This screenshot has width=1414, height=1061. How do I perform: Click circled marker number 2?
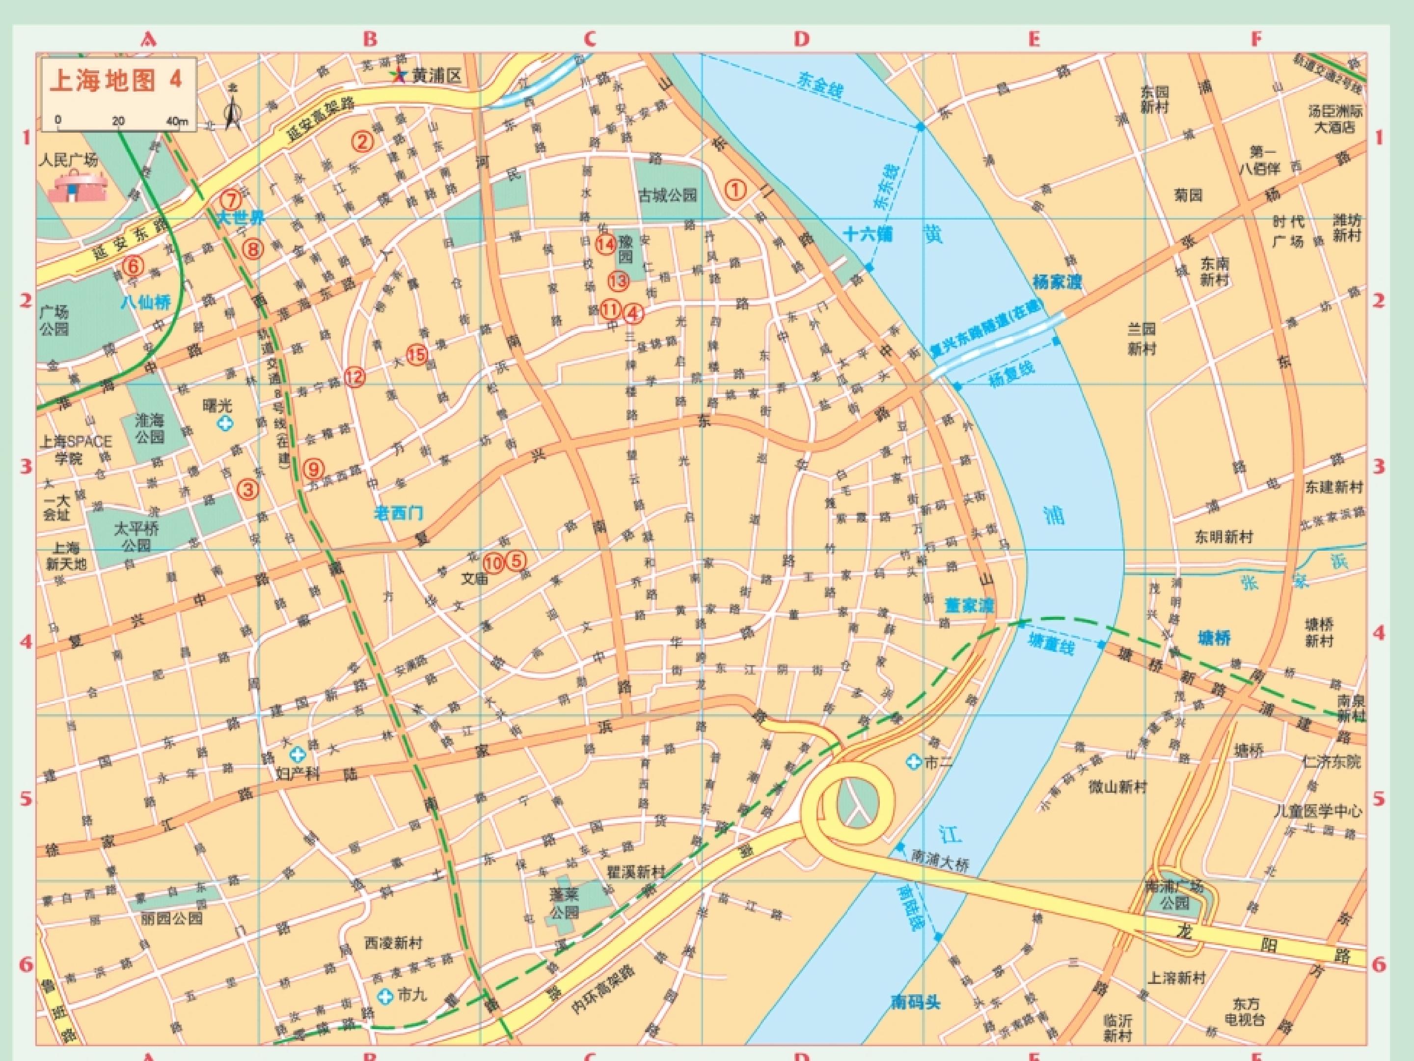click(362, 140)
